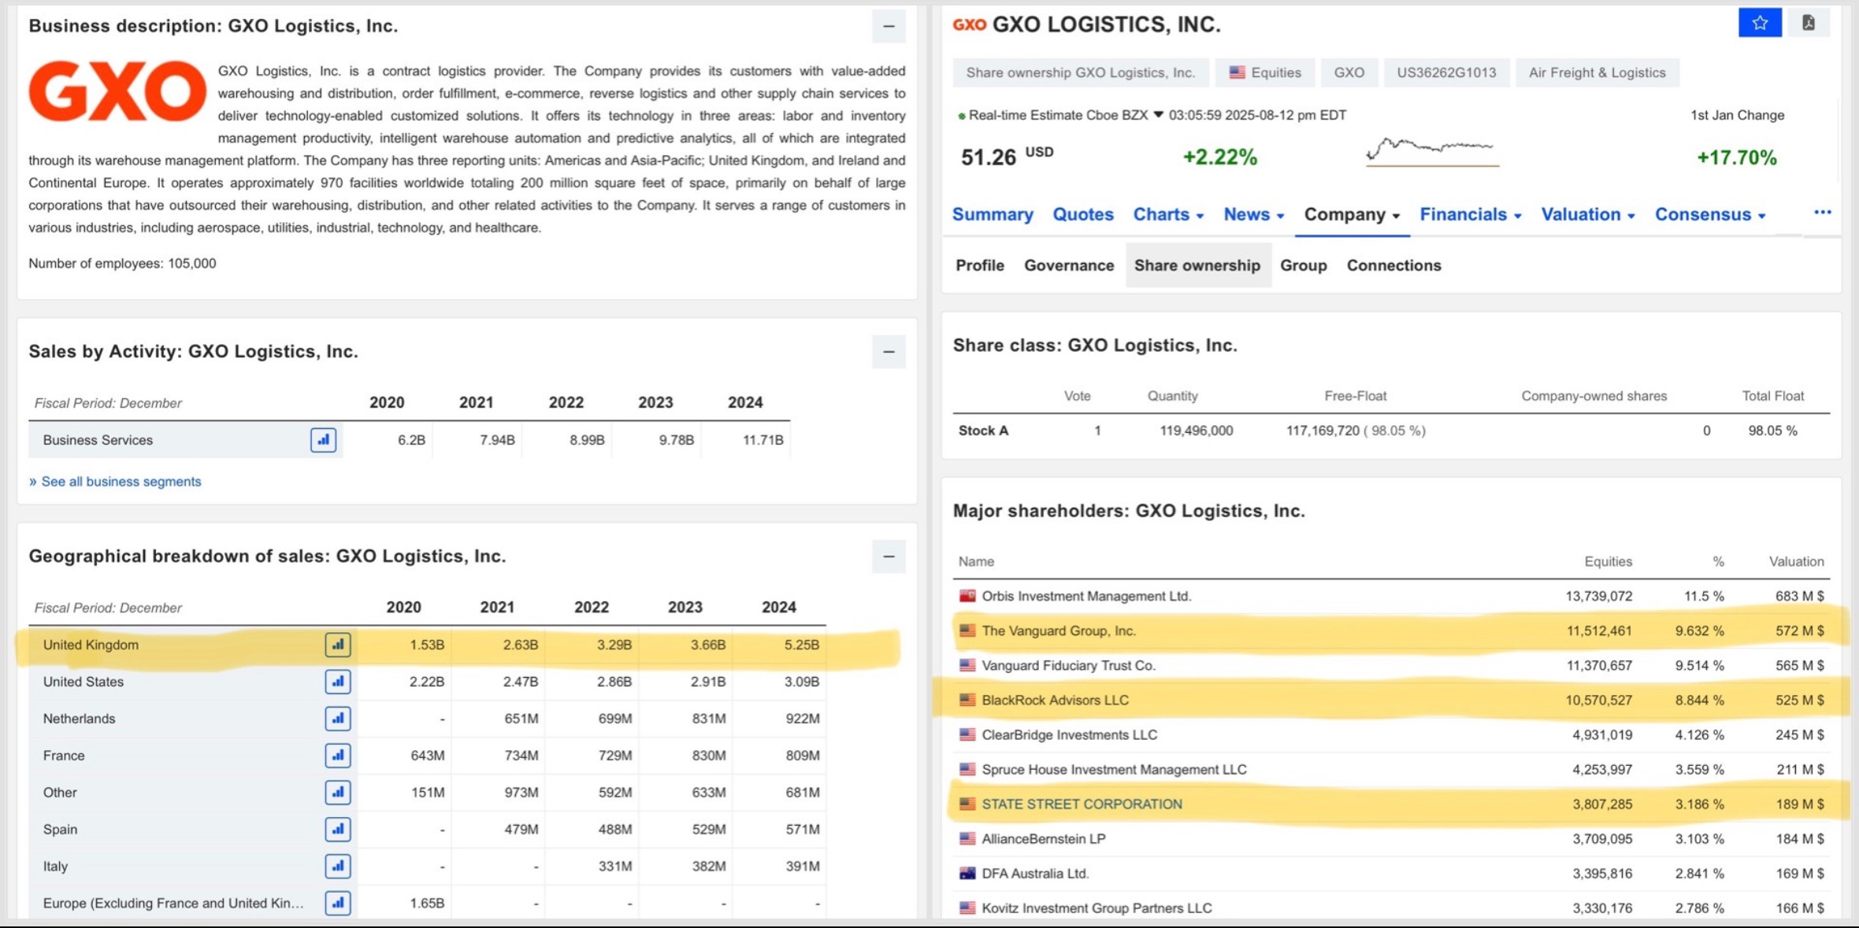
Task: Open the Cboe BZX exchange dropdown arrow
Action: pyautogui.click(x=1158, y=115)
